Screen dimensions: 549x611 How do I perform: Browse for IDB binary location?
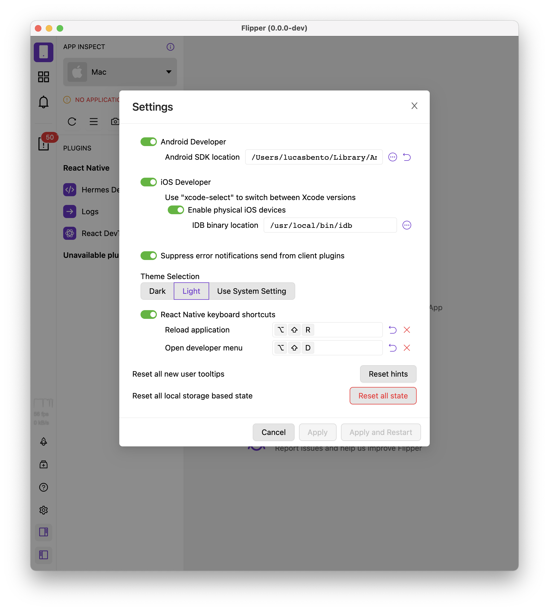(x=407, y=225)
